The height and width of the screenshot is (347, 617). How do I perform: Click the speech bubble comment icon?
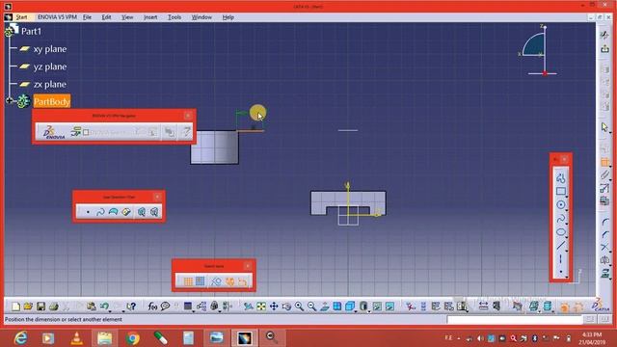pos(165,307)
